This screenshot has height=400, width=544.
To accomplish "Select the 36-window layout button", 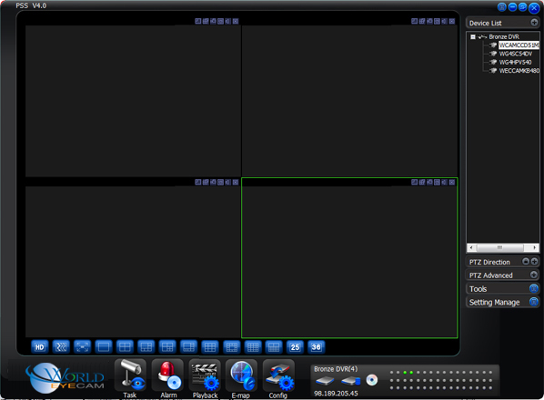I will tap(316, 347).
